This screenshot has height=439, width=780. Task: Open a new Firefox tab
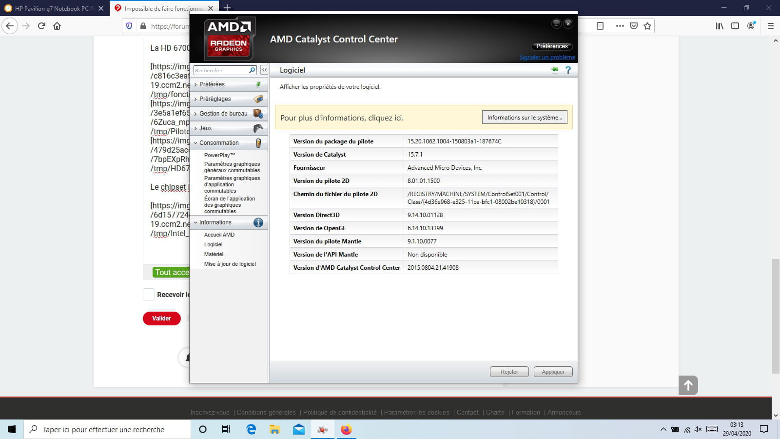click(x=227, y=8)
